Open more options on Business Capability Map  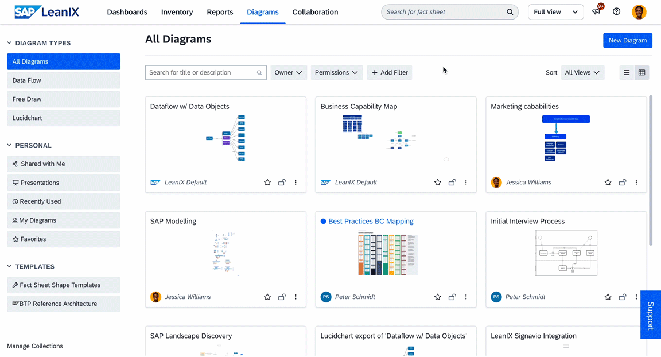466,182
